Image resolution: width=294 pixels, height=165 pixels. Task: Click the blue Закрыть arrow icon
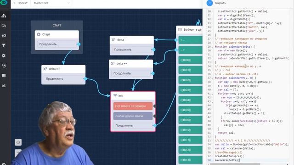[x=209, y=3]
